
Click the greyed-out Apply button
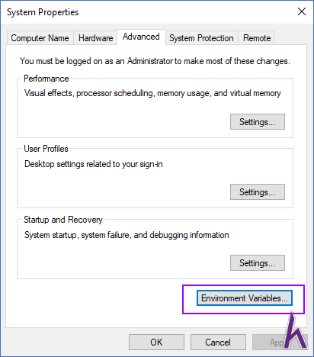coord(280,343)
